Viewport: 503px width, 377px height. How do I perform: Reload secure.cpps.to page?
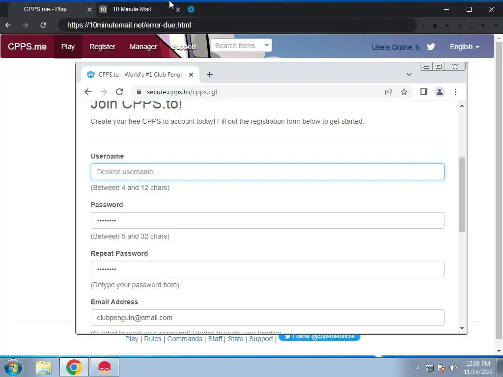[x=119, y=92]
